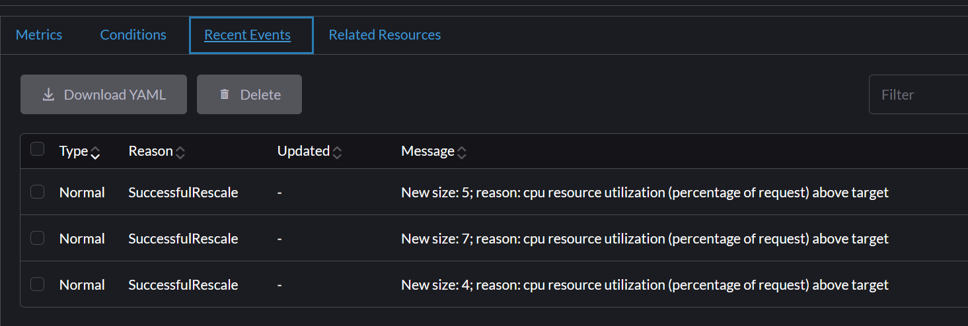This screenshot has height=326, width=968.
Task: Click the sort arrows beside Reason
Action: coord(180,152)
